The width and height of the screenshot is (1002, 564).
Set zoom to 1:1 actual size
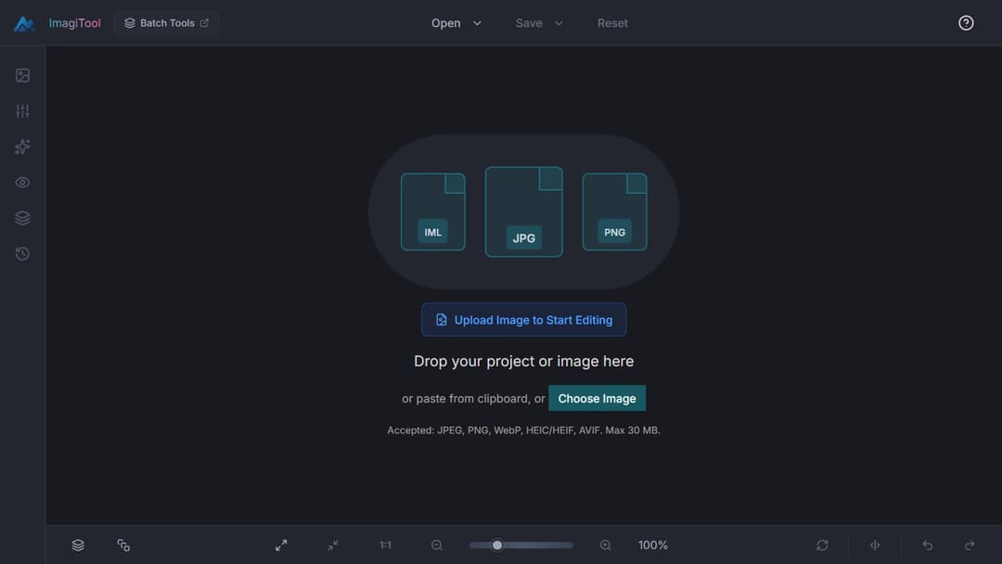[x=385, y=545]
